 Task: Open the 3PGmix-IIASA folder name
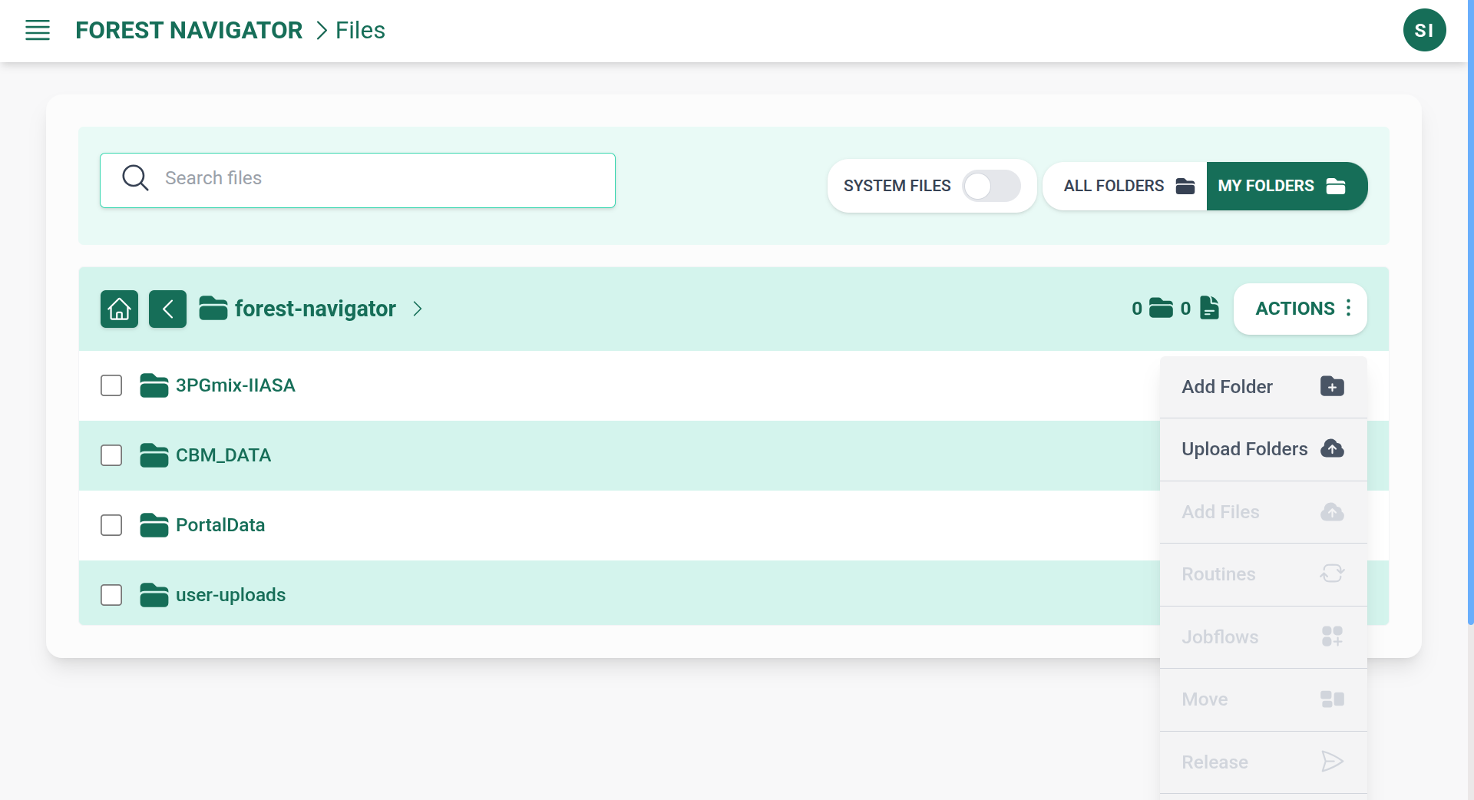236,385
